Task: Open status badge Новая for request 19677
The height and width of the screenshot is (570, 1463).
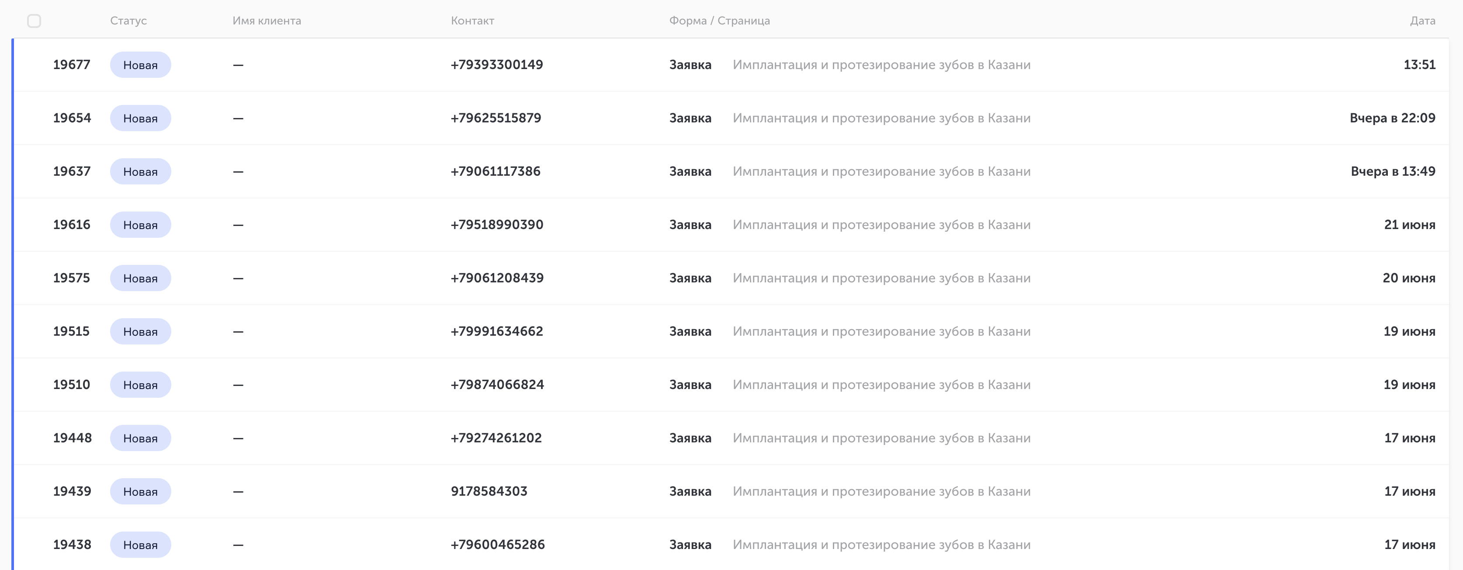Action: 140,65
